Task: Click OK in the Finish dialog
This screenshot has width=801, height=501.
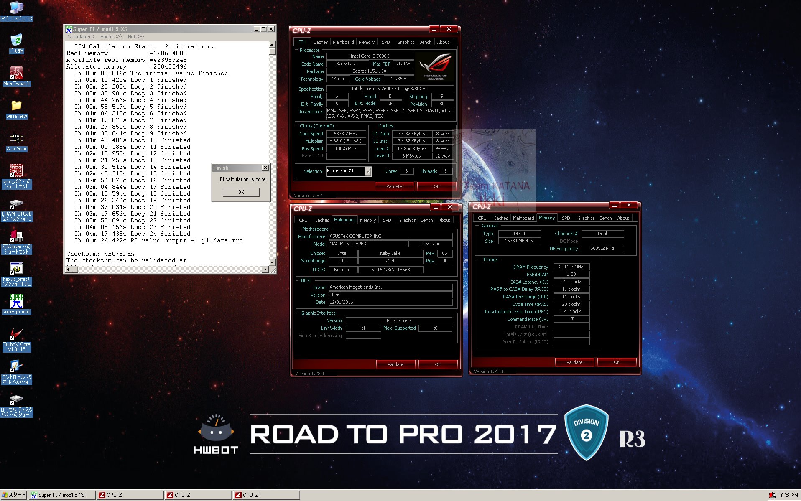Action: click(x=241, y=192)
